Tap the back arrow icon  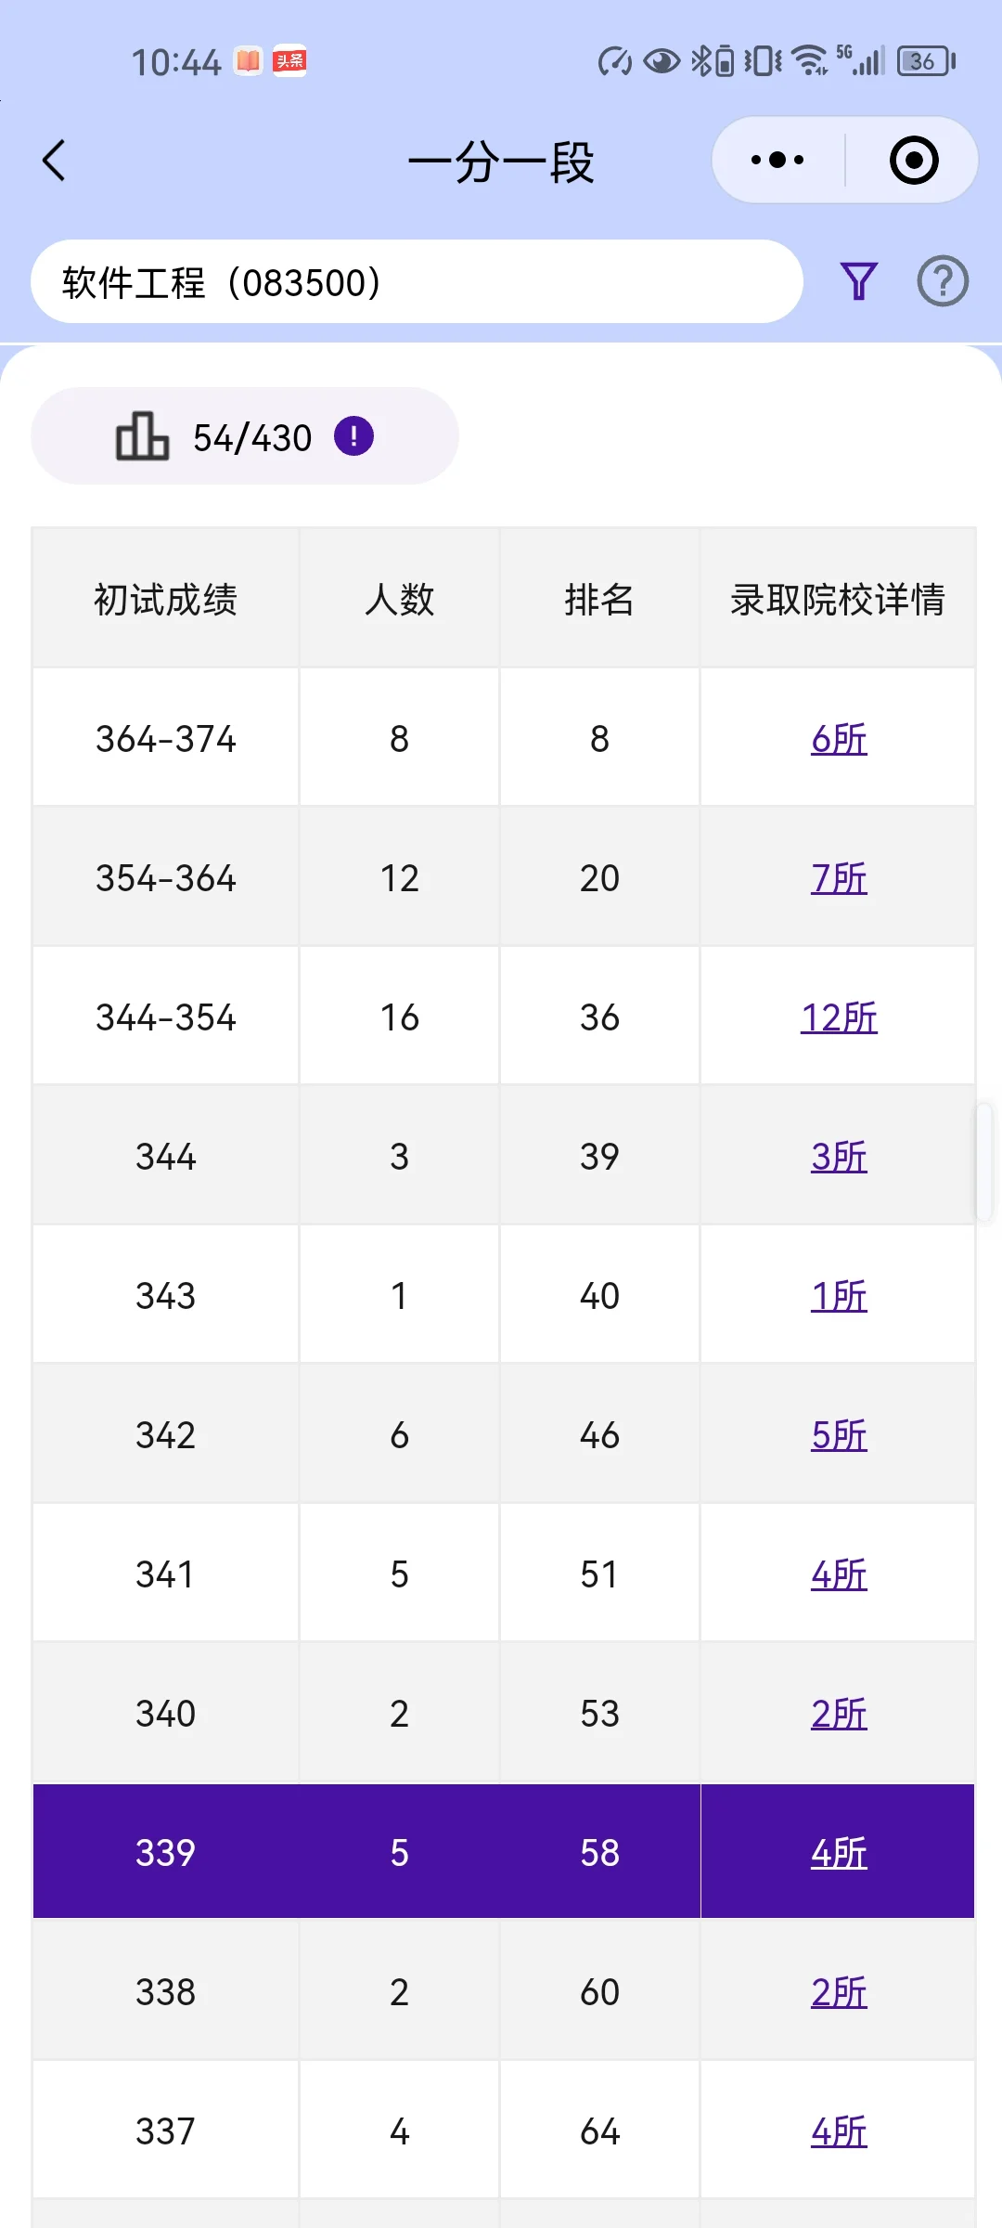[55, 161]
